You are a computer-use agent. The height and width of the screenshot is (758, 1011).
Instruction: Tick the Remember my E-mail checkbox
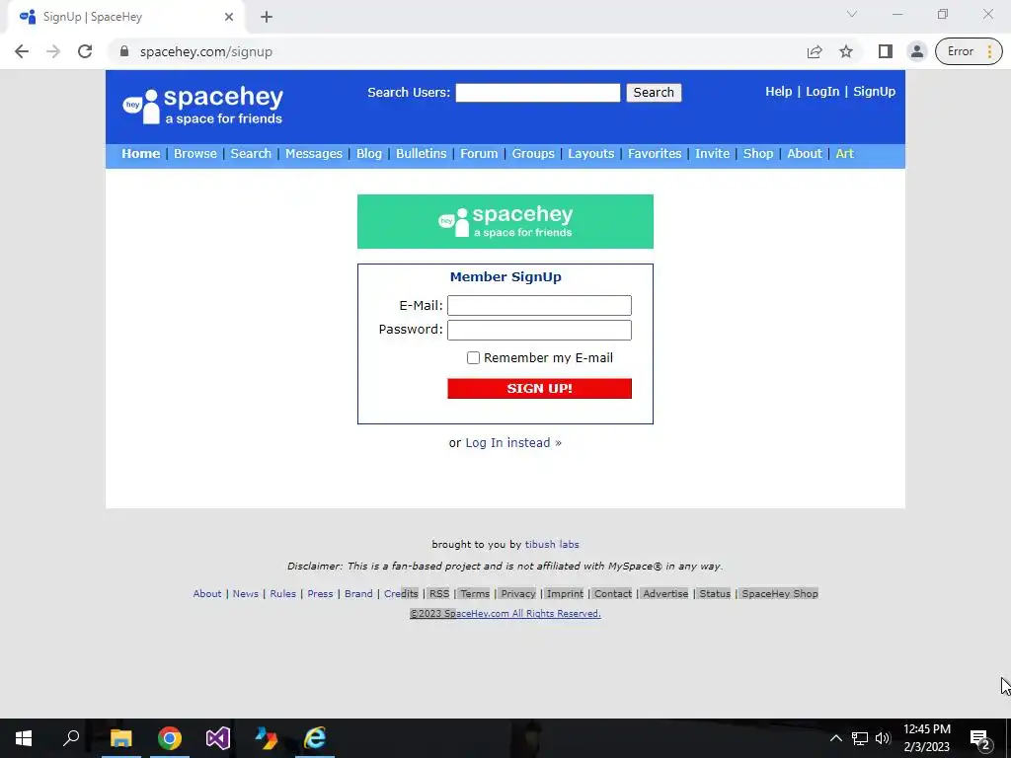click(x=473, y=357)
